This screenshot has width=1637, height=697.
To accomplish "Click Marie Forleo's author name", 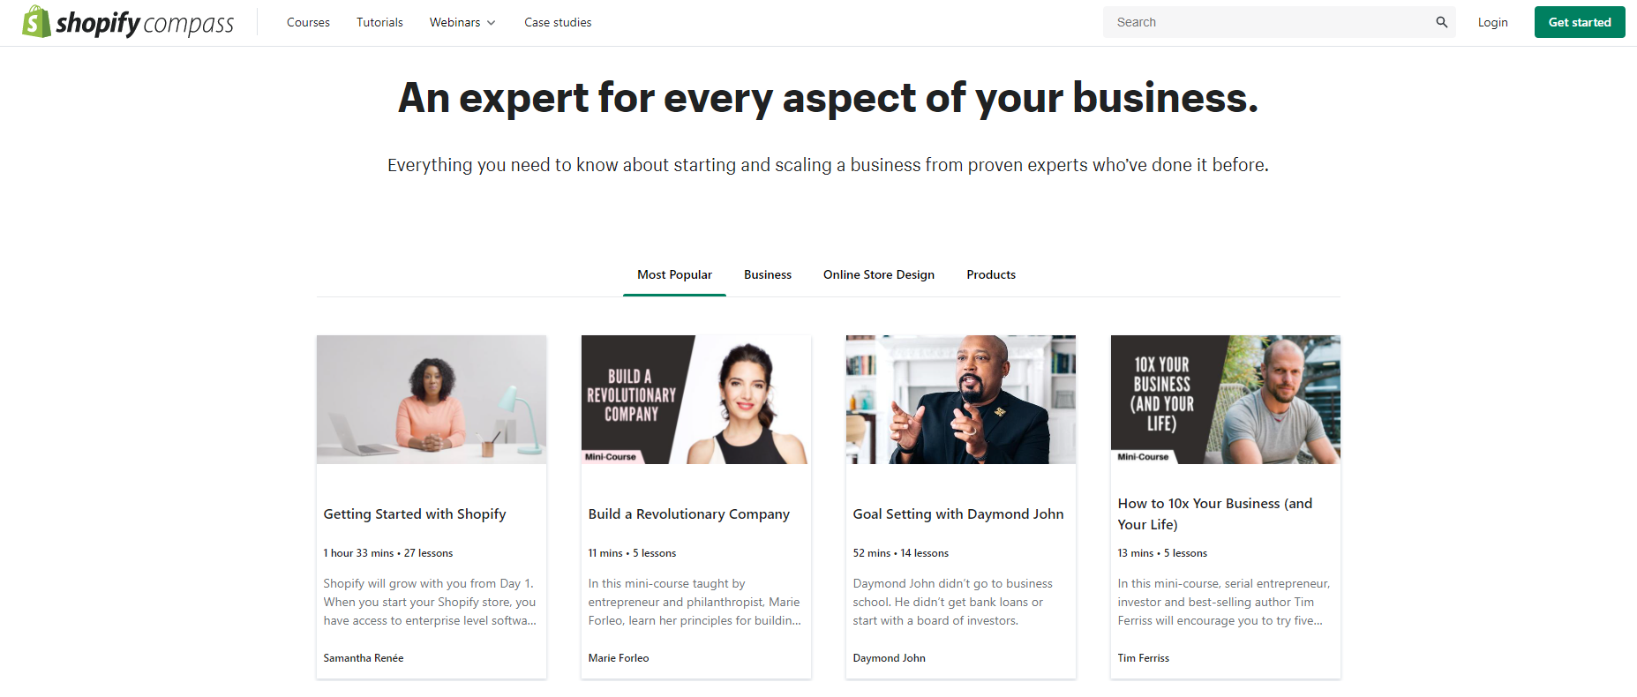I will click(619, 657).
